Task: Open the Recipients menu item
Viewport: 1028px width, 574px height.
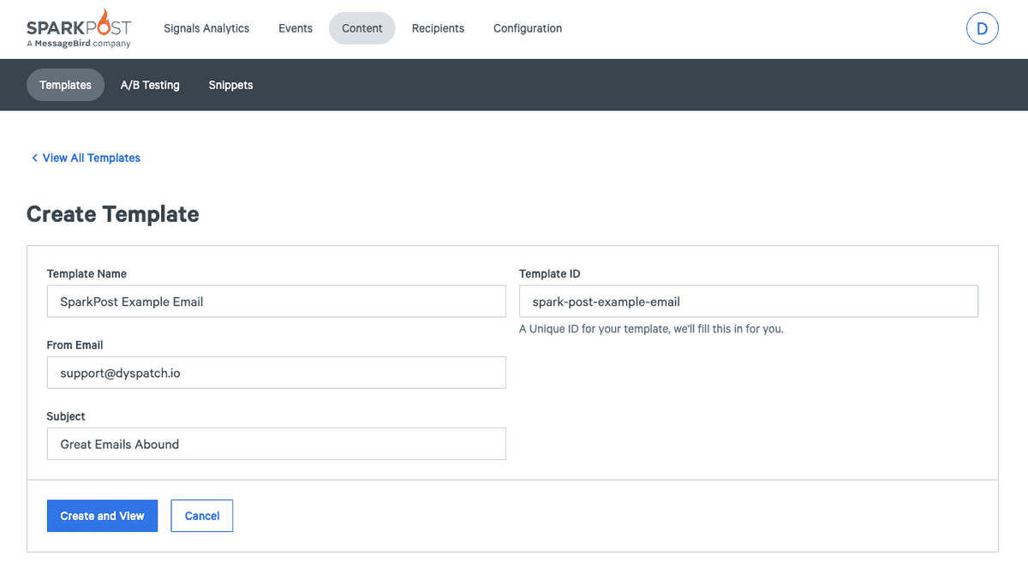Action: [438, 28]
